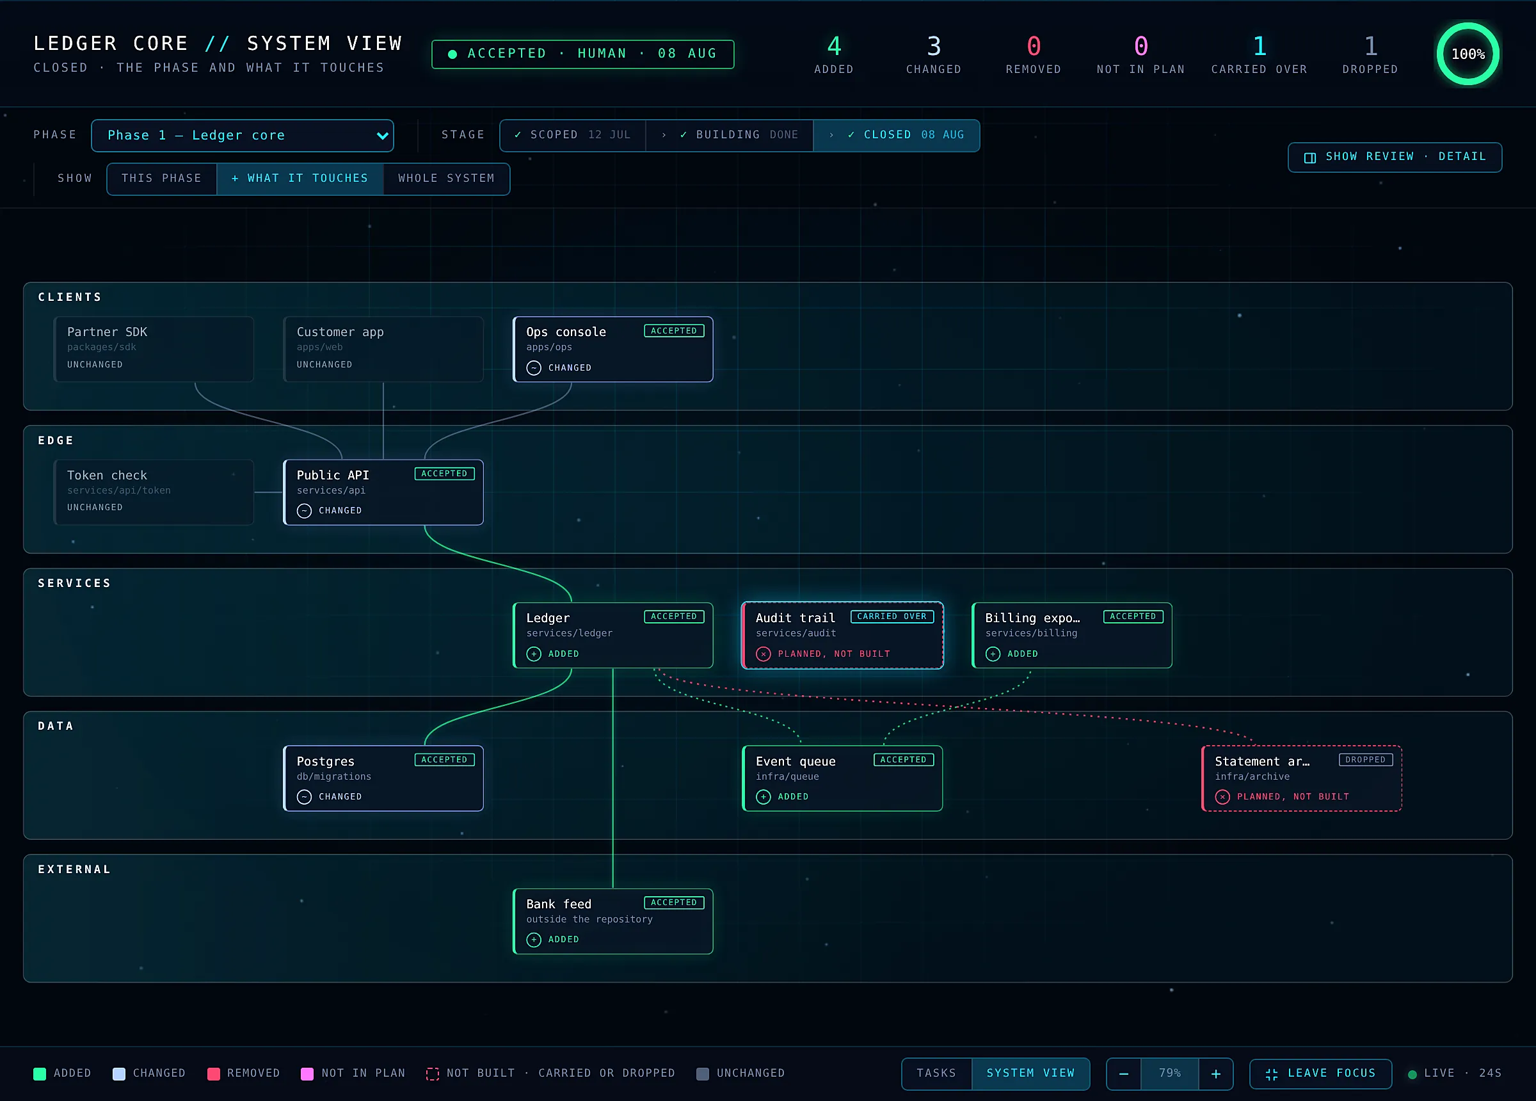Click Billing export added plus icon
This screenshot has height=1101, width=1536.
pyautogui.click(x=993, y=654)
